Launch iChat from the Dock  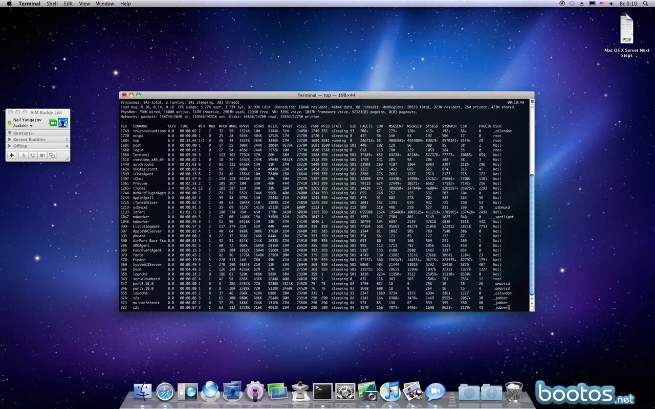(x=435, y=392)
